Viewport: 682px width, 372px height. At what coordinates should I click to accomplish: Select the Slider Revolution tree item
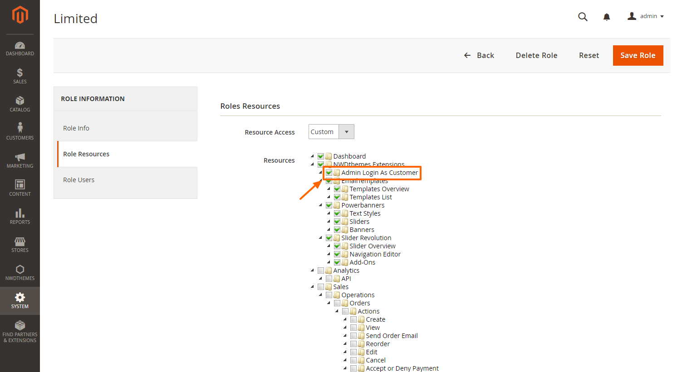[366, 238]
